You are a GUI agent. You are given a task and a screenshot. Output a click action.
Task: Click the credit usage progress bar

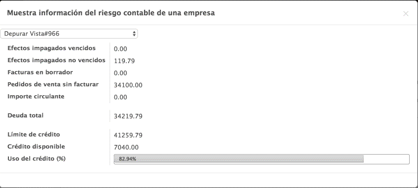tap(261, 159)
